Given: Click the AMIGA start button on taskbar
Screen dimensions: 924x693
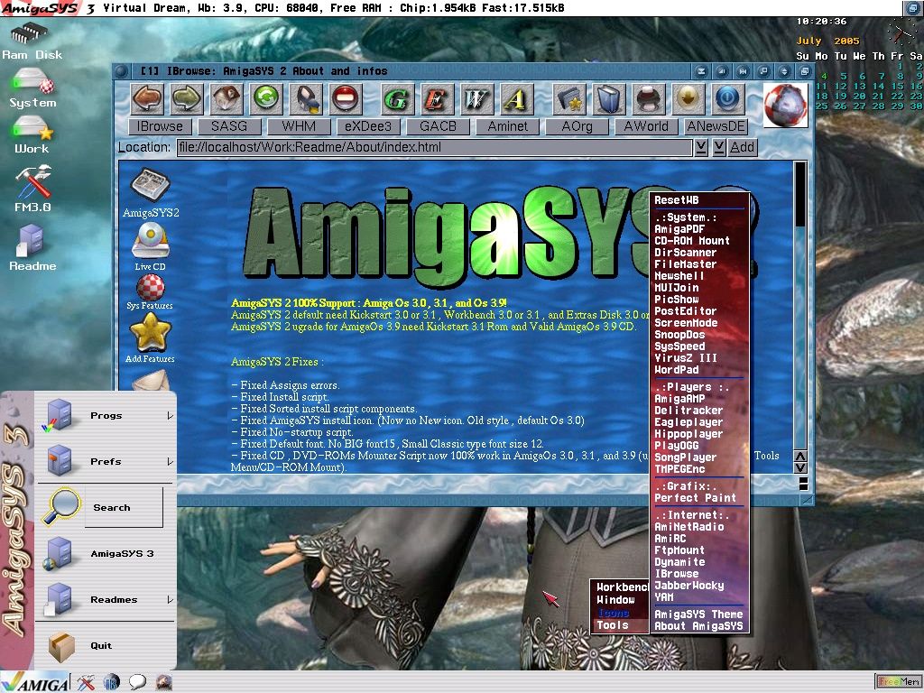Looking at the screenshot, I should point(34,682).
